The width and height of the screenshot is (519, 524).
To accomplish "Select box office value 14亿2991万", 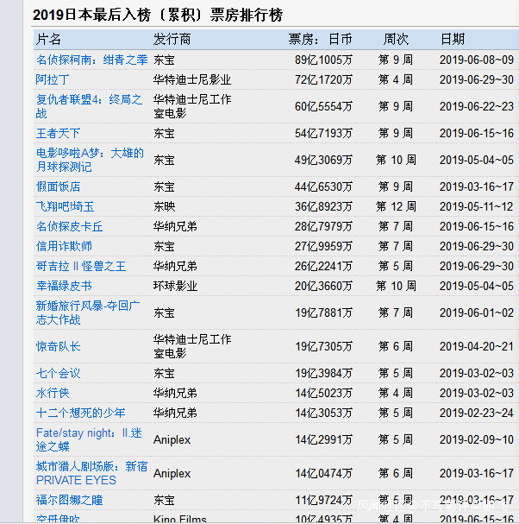I will (x=324, y=439).
